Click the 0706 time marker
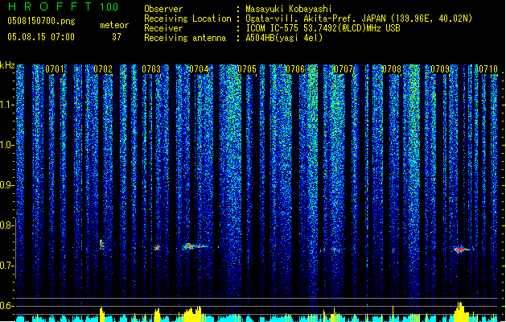The height and width of the screenshot is (322, 506). coord(295,69)
